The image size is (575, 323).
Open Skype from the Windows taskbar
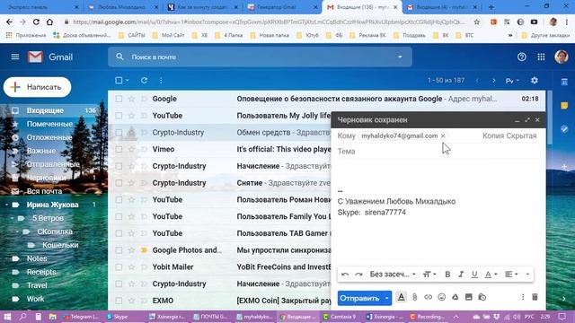pos(118,317)
